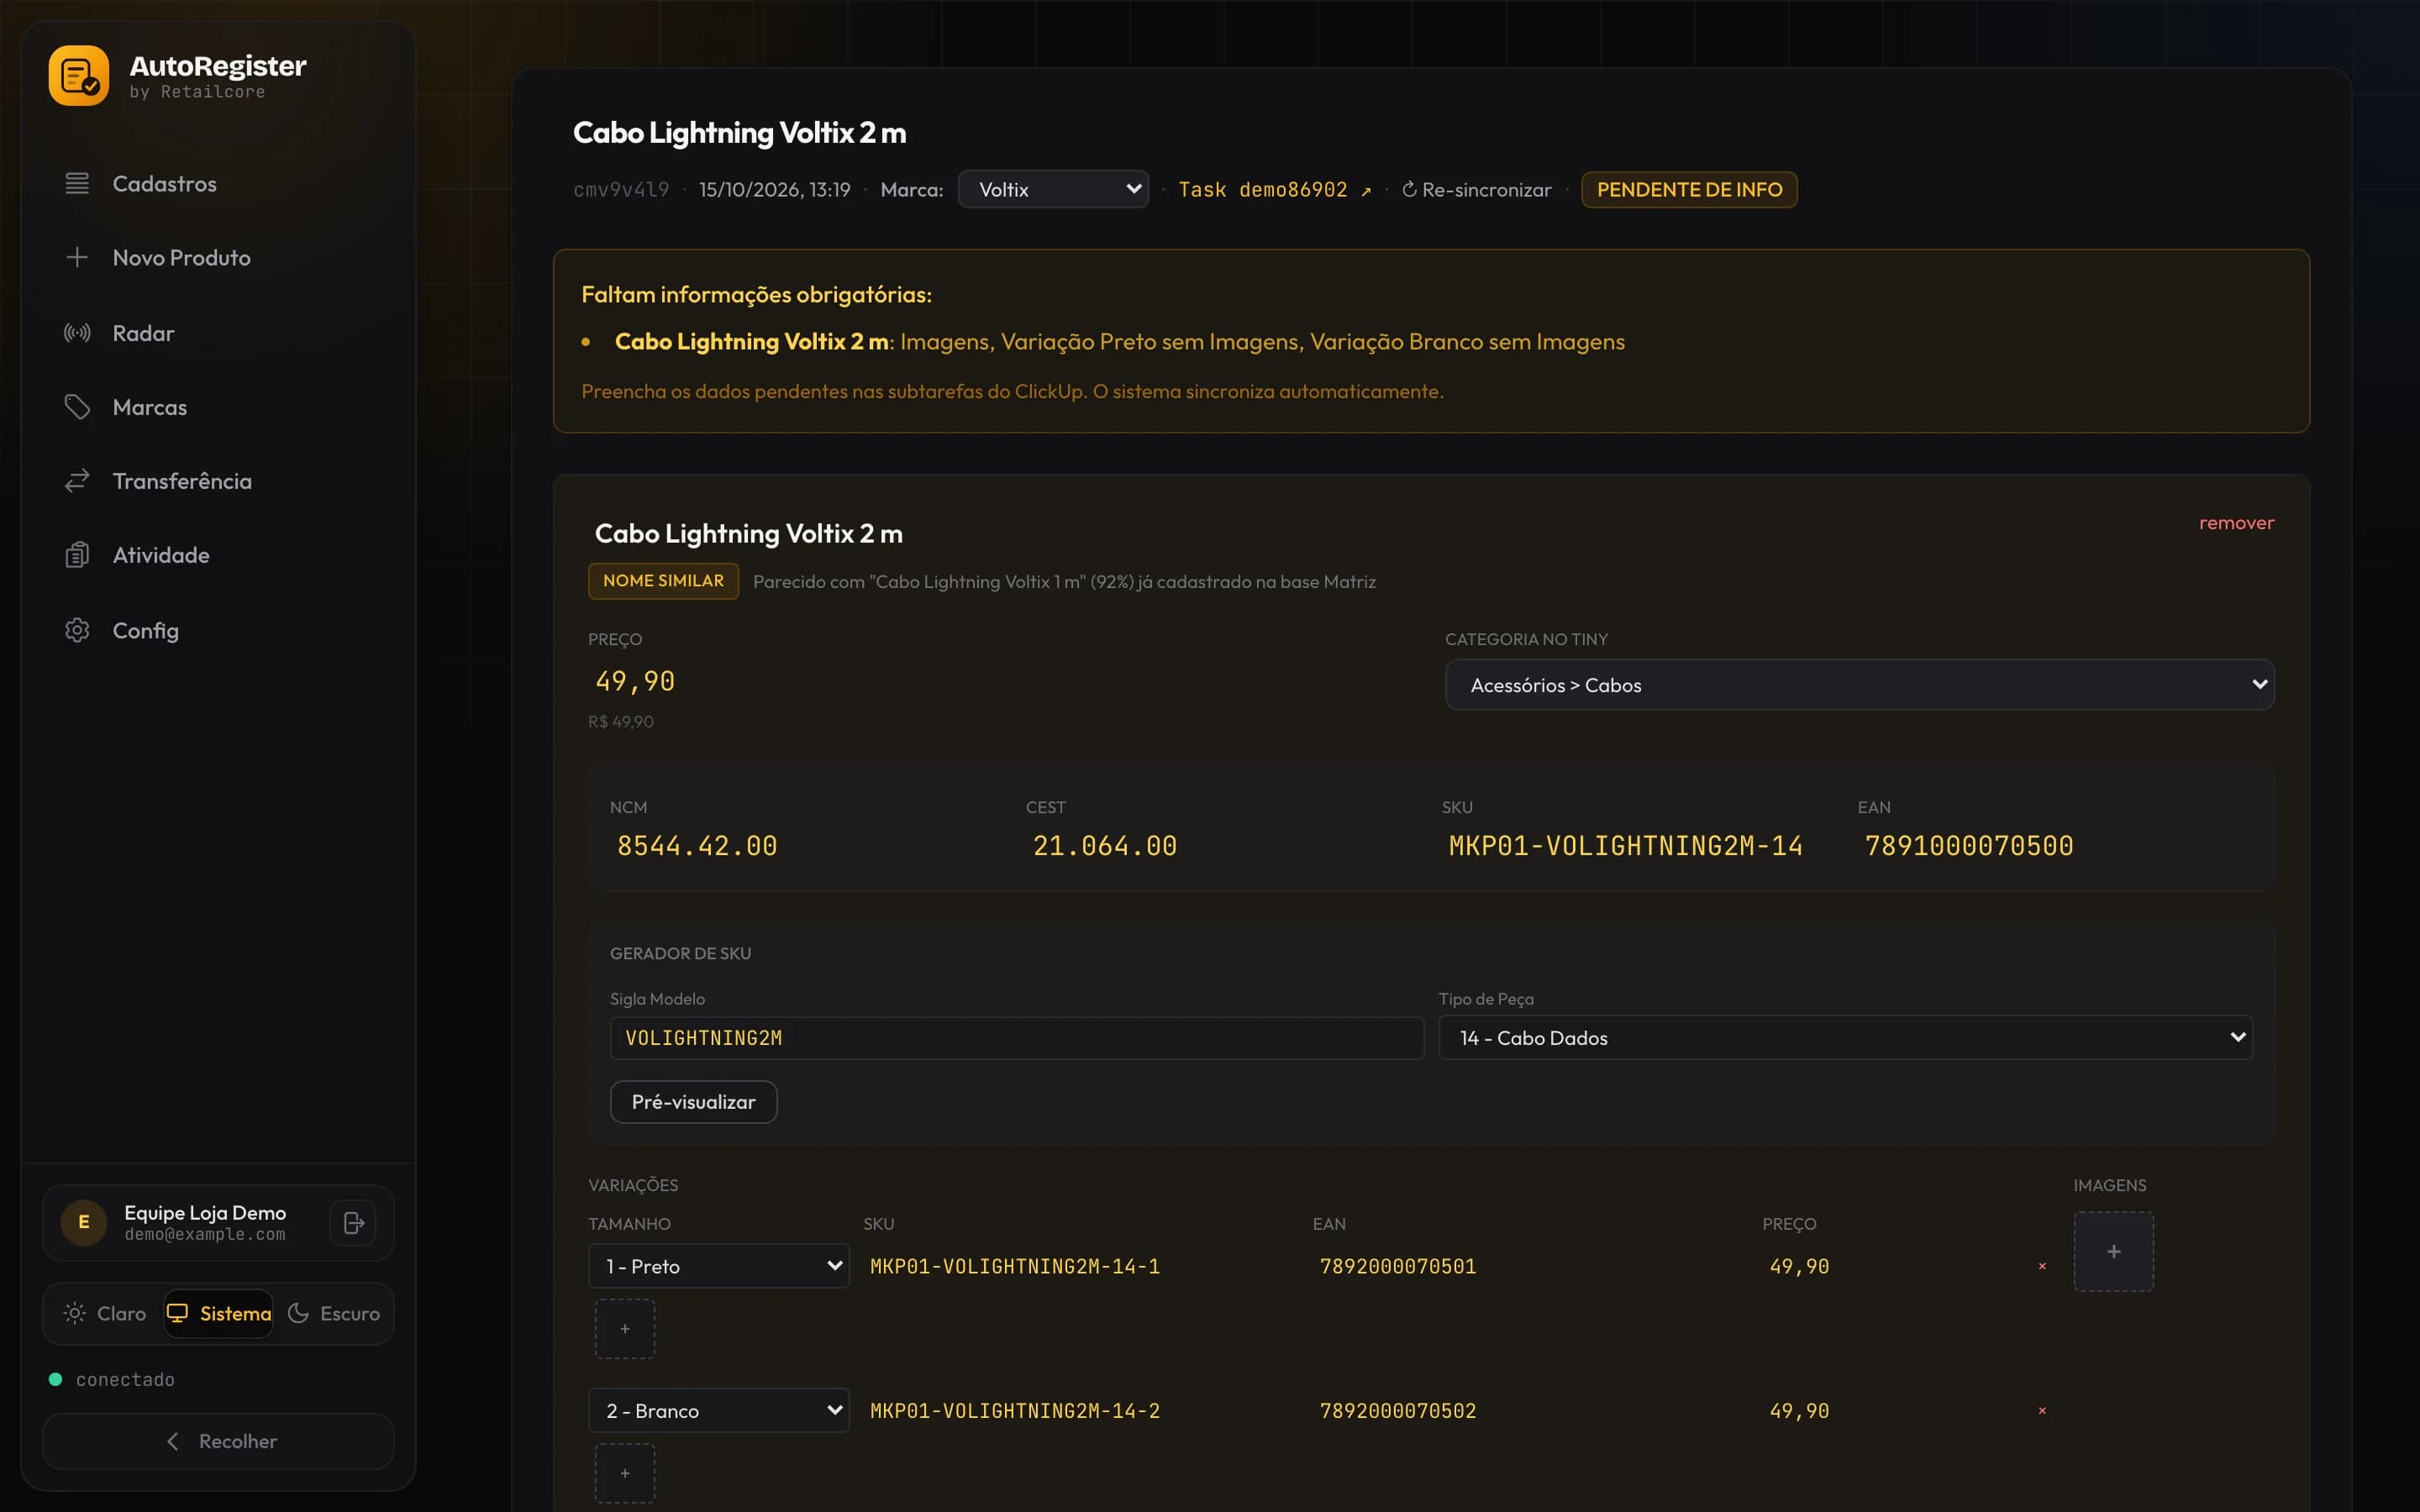Click the Marcas tag icon
Screen dimensions: 2420x1512
(x=77, y=407)
